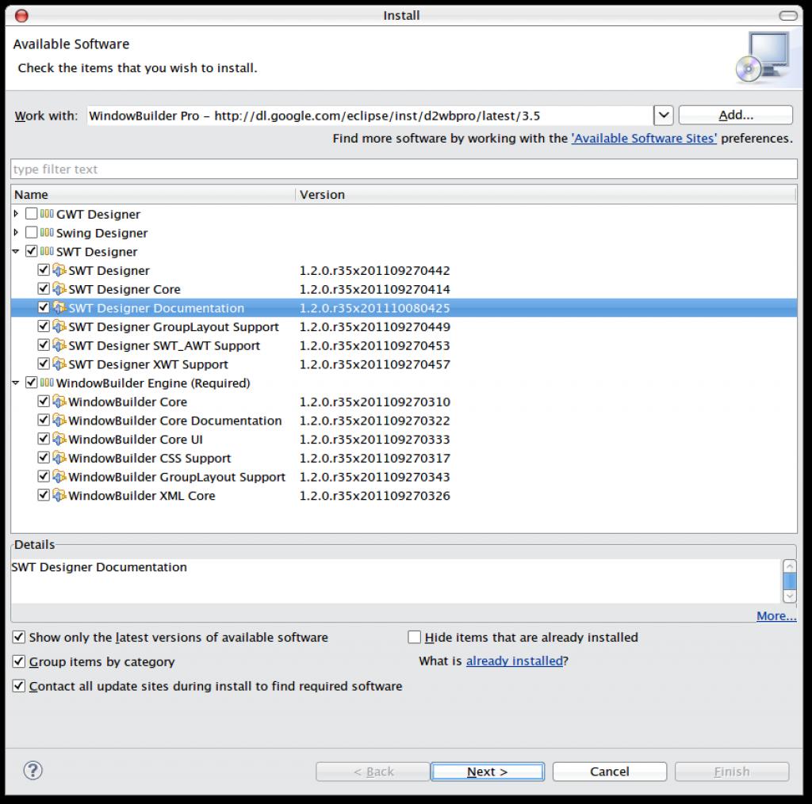This screenshot has width=812, height=804.
Task: Toggle Contact all update sites checkbox
Action: pyautogui.click(x=19, y=685)
